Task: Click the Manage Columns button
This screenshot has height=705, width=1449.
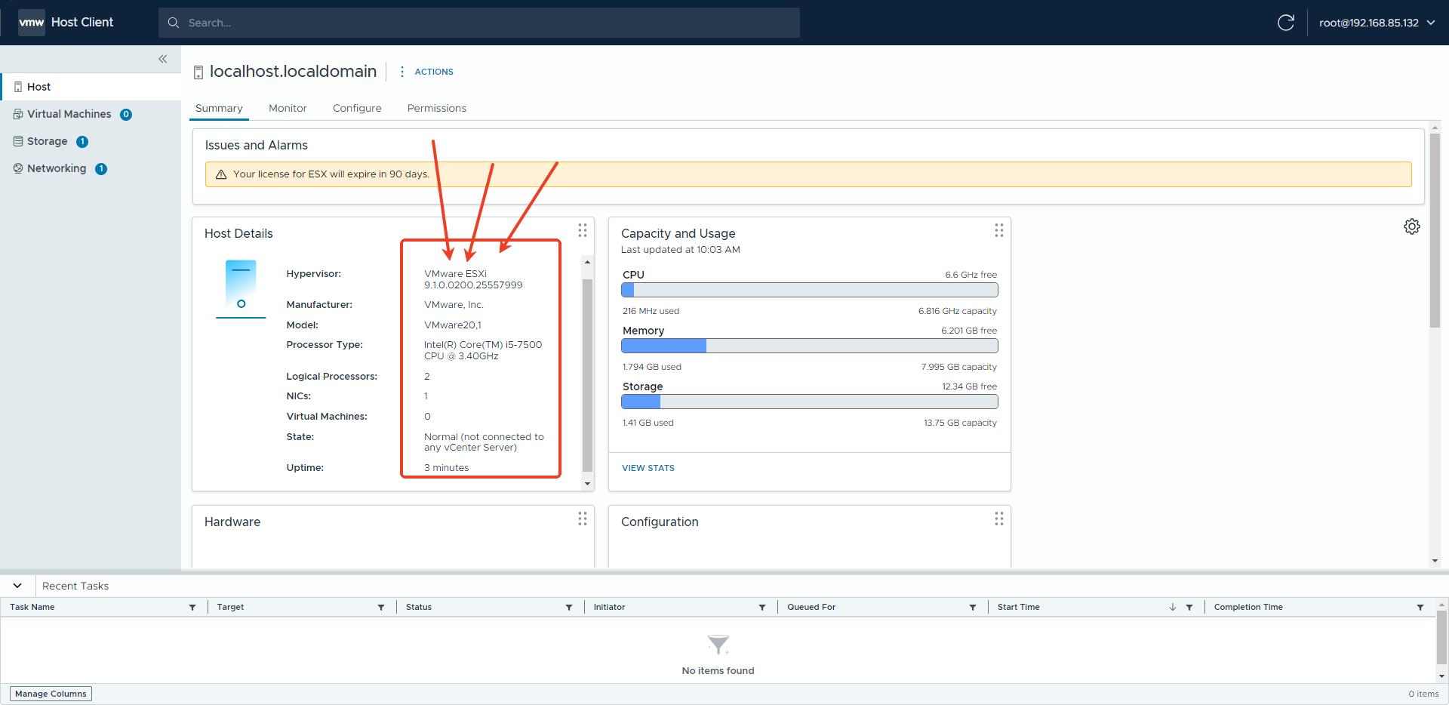Action: [x=51, y=694]
